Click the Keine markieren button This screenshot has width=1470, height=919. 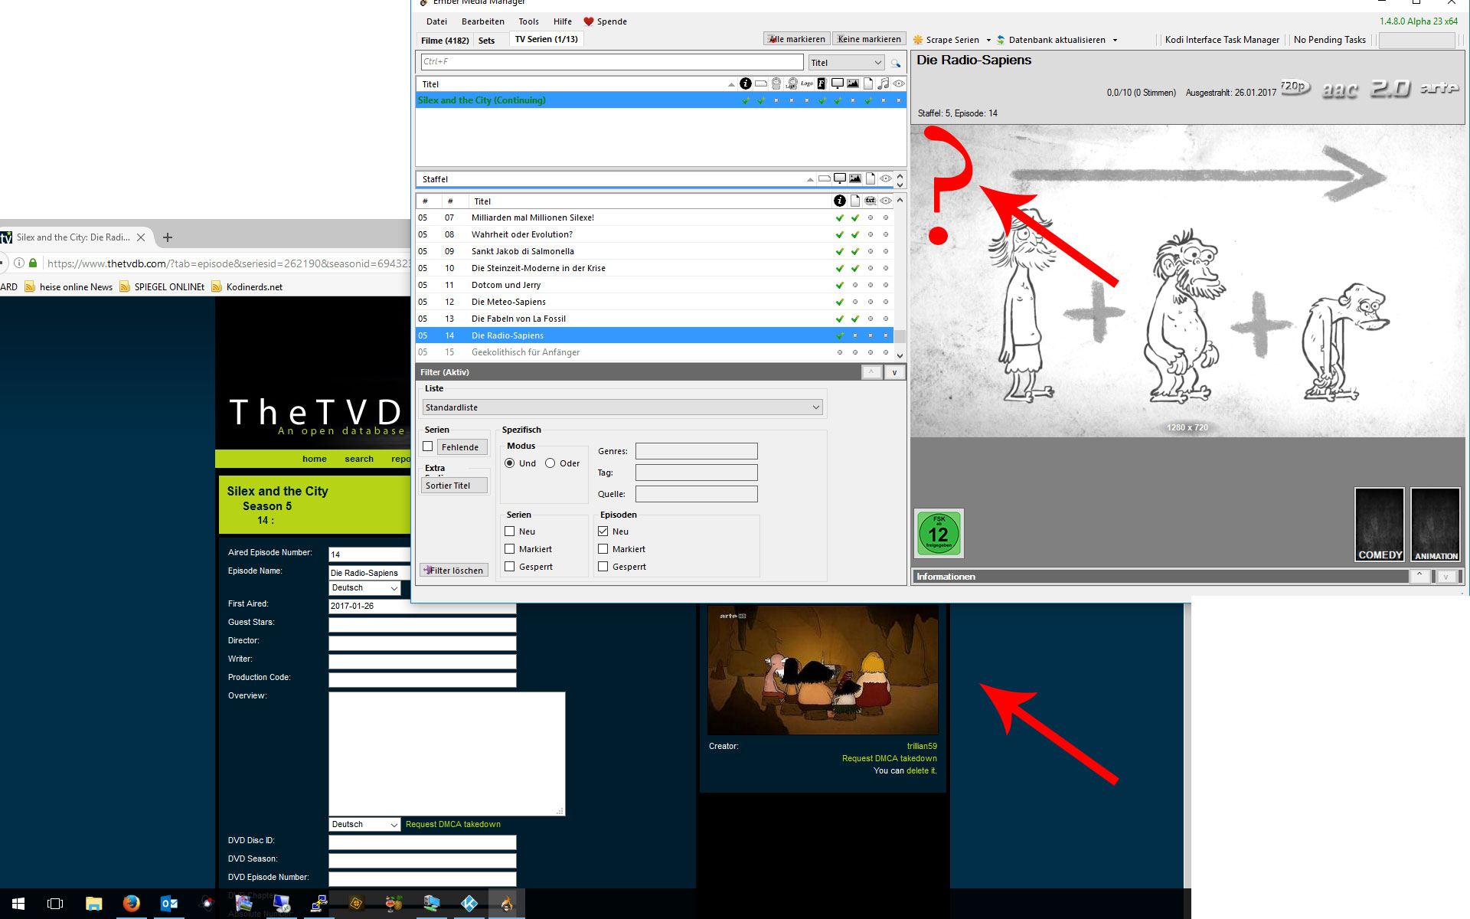[869, 39]
